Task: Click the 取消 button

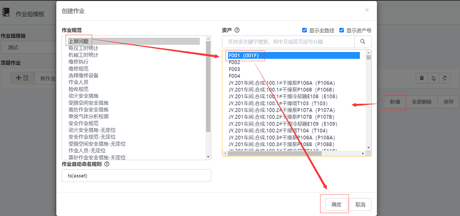Action: click(360, 205)
